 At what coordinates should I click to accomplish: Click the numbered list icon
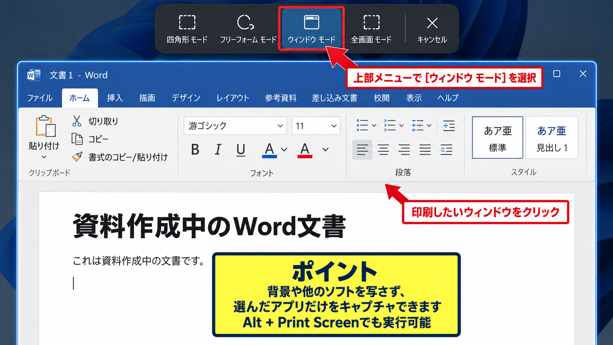tap(390, 125)
